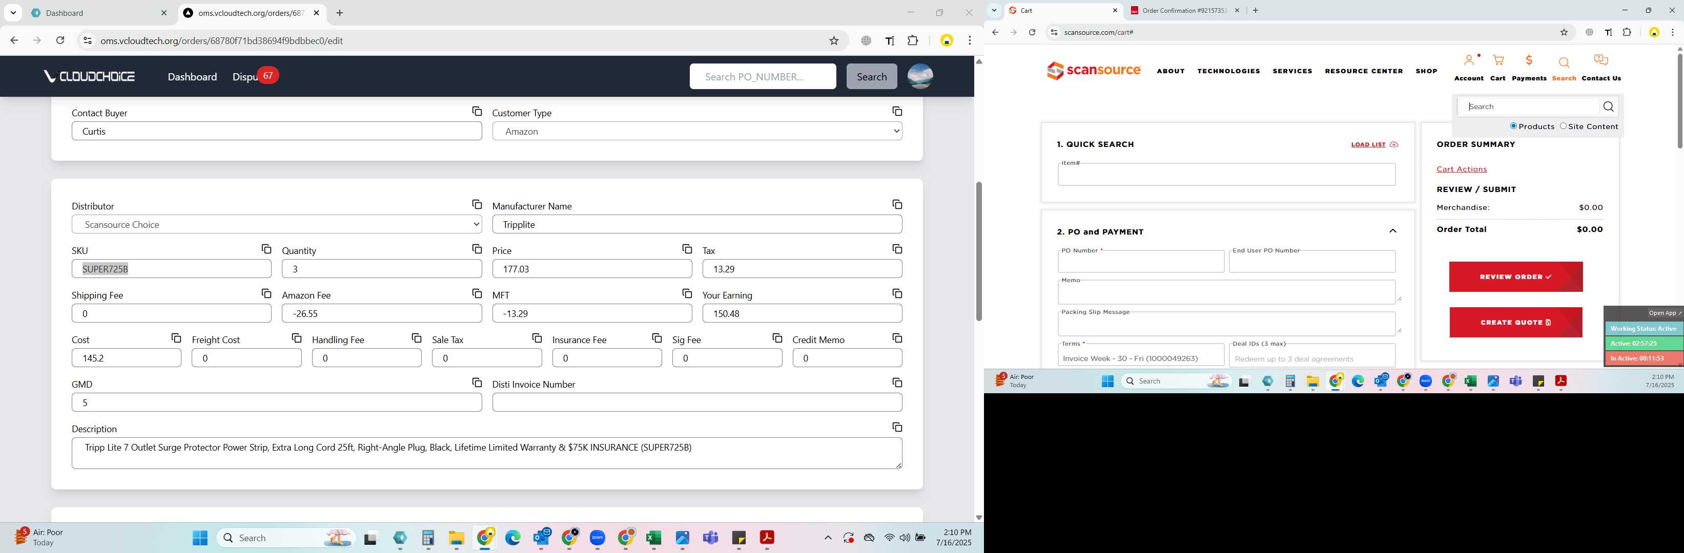Open the TECHNOLOGIES menu on ScanSource
Image resolution: width=1684 pixels, height=553 pixels.
click(x=1228, y=71)
